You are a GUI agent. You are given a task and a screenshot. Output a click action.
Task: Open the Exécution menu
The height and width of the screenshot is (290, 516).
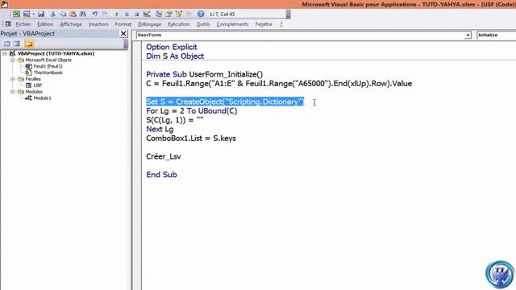(x=179, y=24)
